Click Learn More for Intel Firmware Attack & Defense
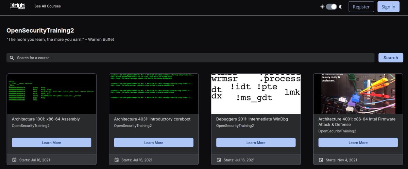408x169 pixels. point(358,143)
